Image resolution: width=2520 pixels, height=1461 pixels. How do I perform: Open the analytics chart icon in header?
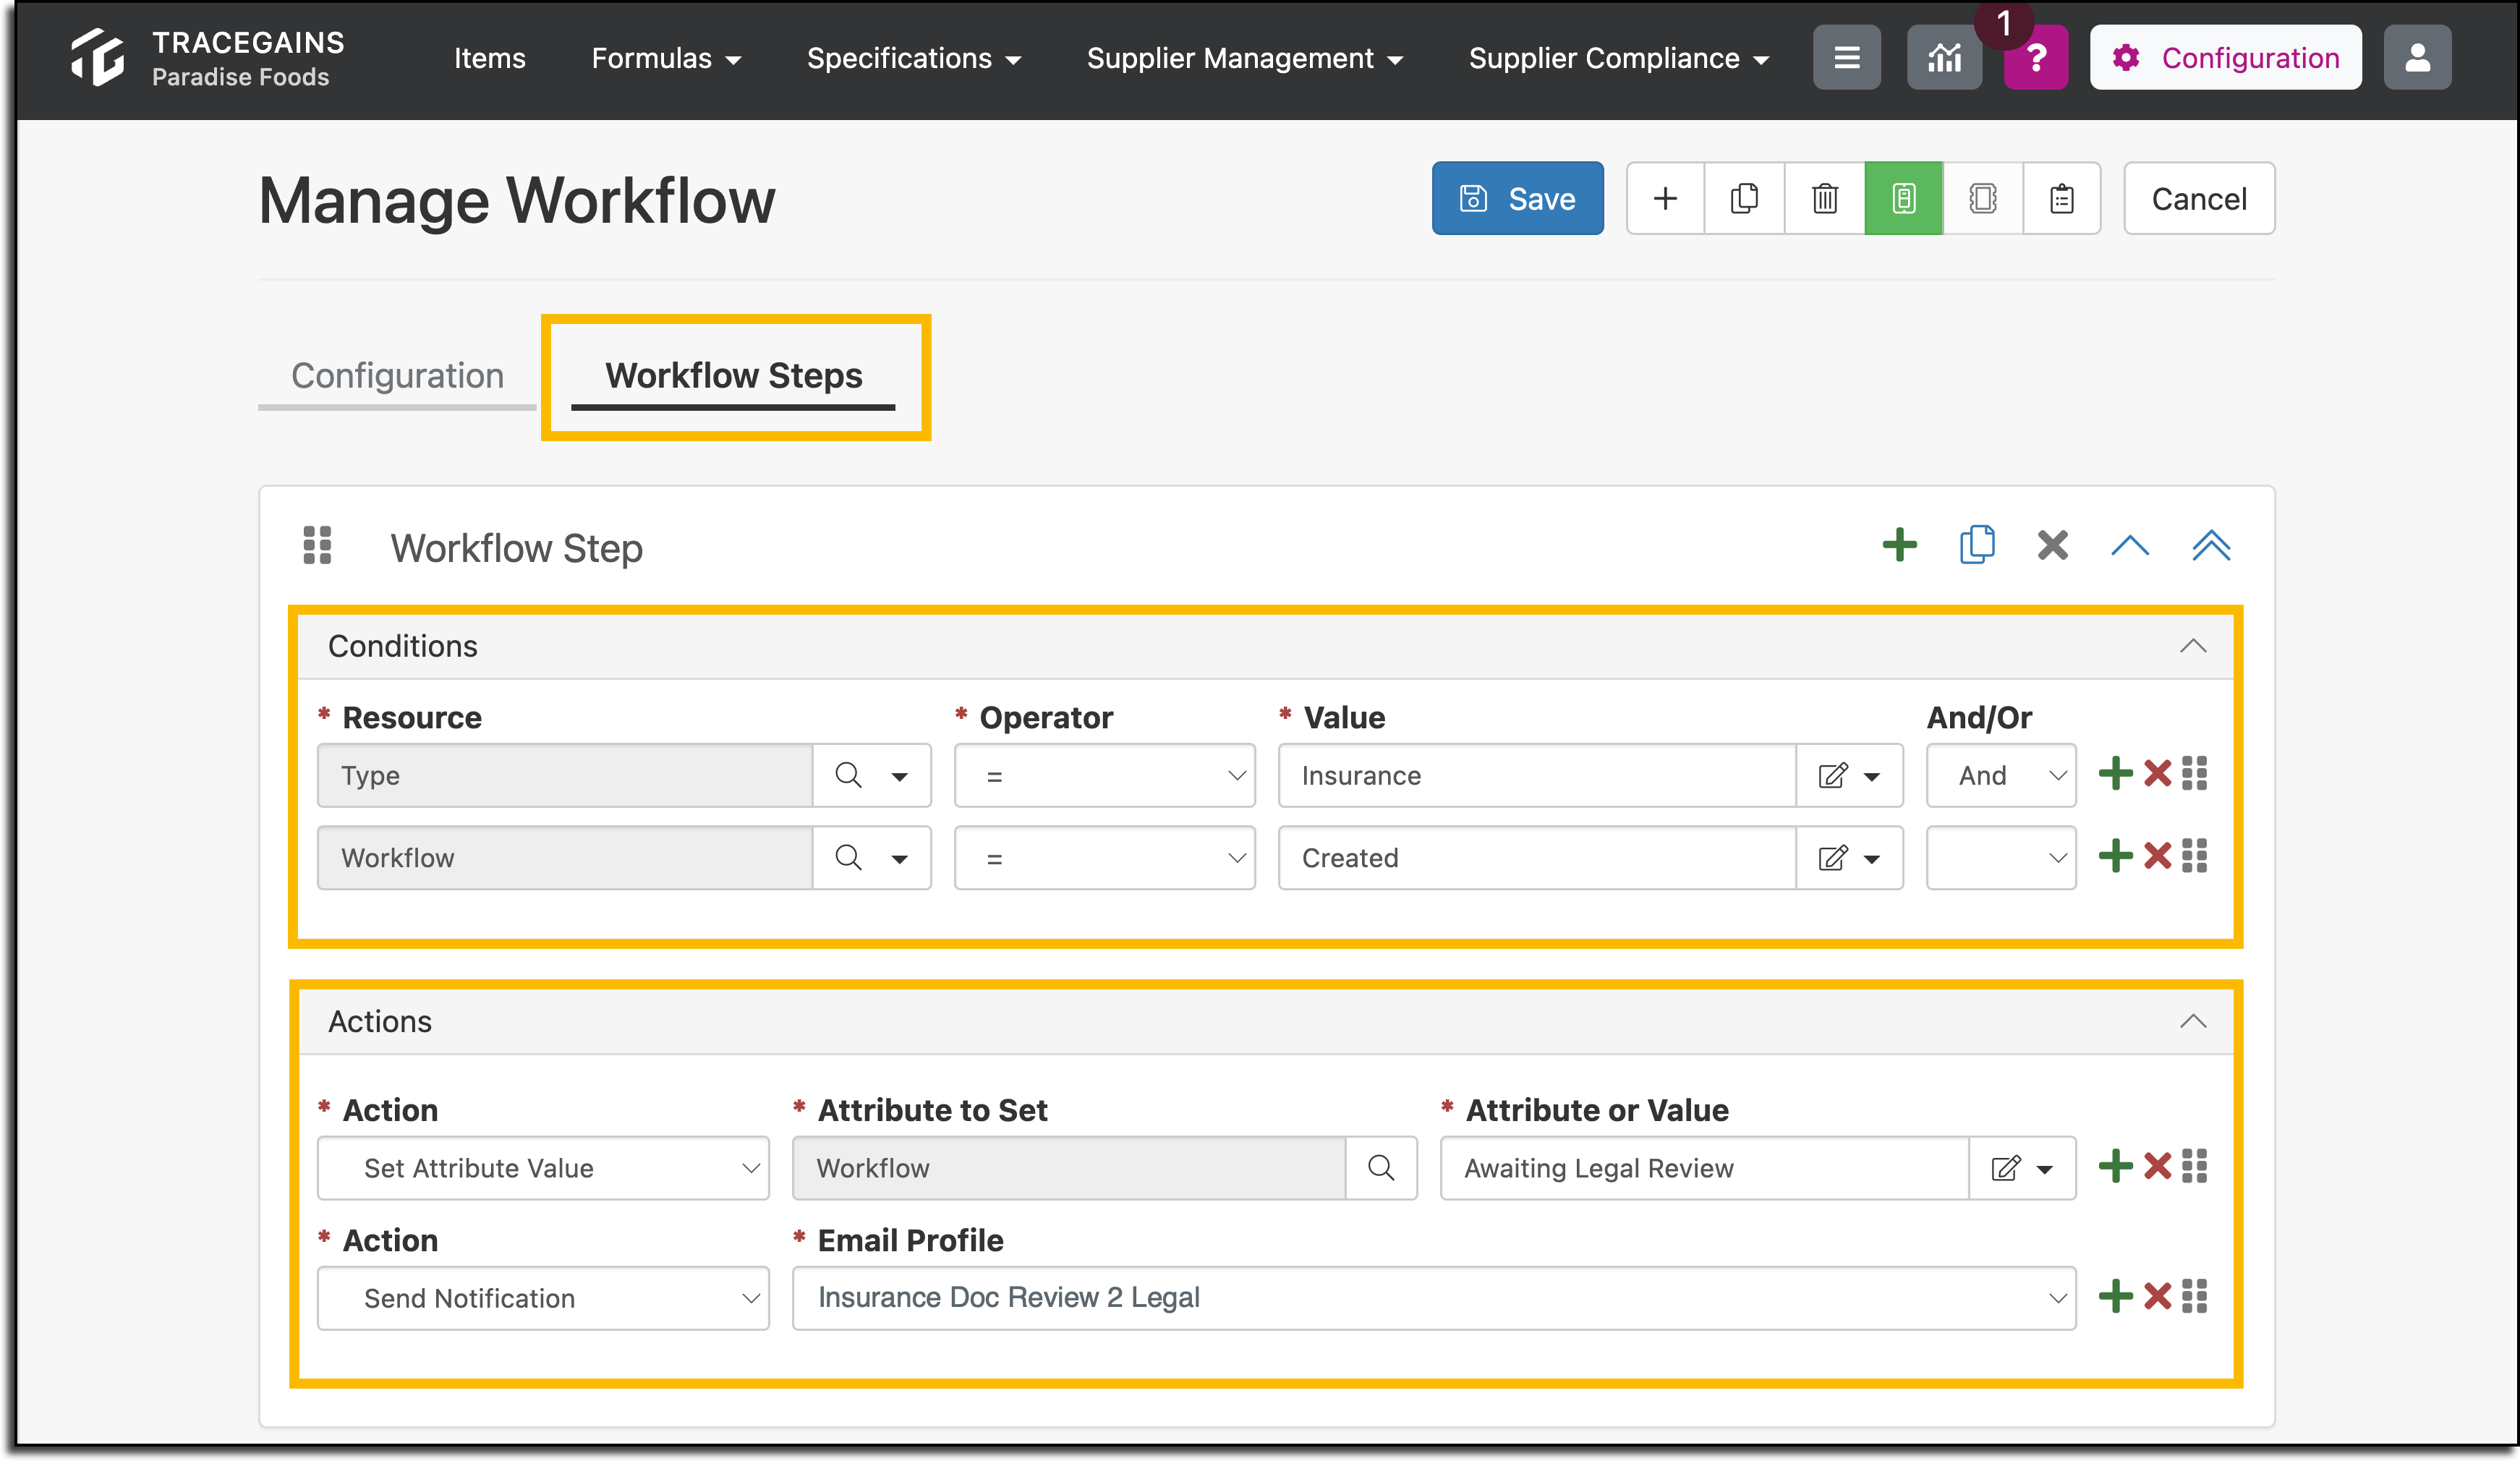[x=1944, y=58]
